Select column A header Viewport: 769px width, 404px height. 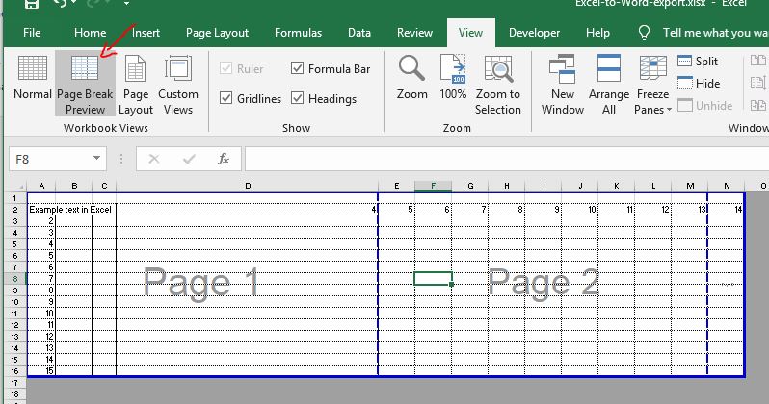[x=41, y=186]
